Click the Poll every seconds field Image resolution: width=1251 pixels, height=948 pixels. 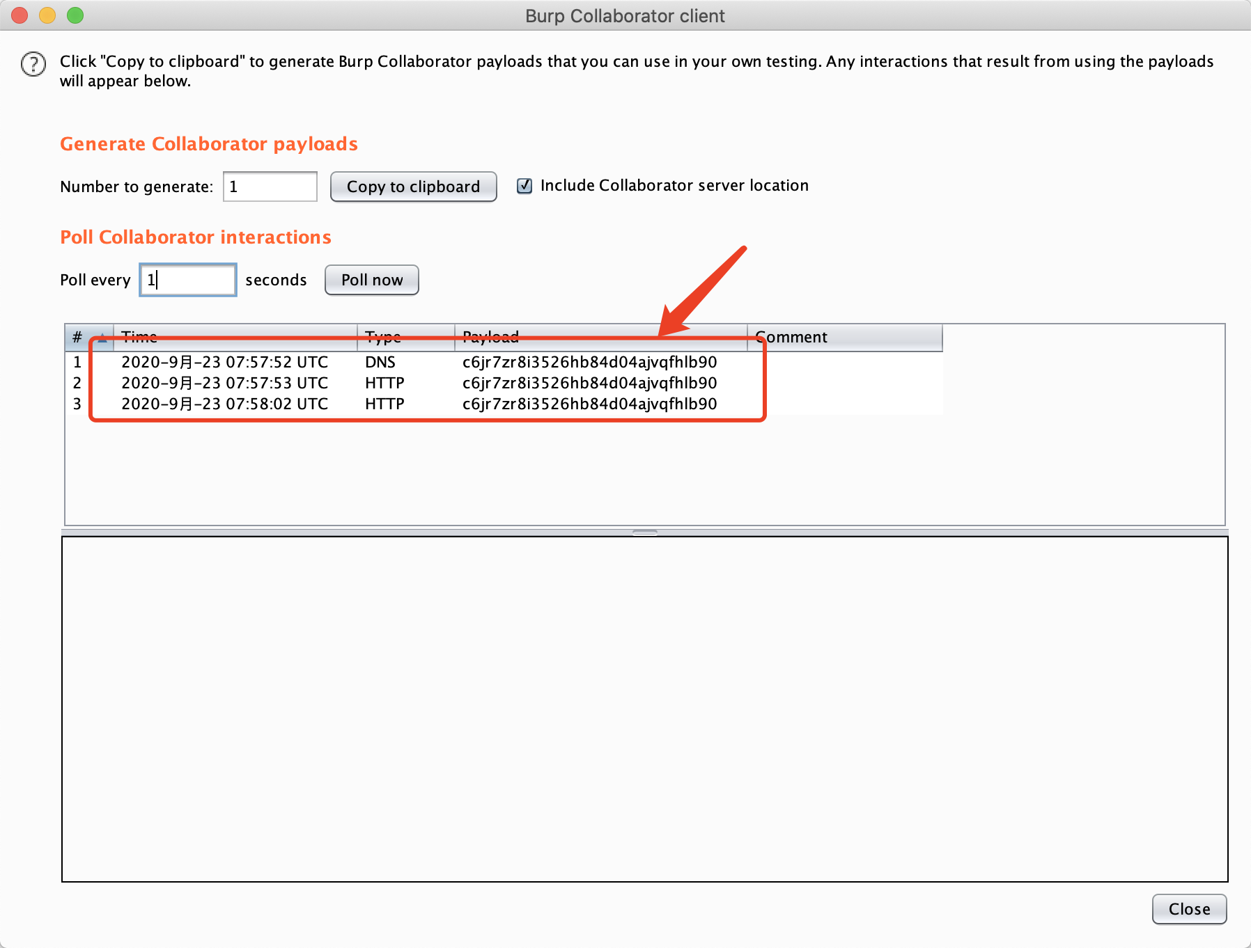(x=188, y=280)
